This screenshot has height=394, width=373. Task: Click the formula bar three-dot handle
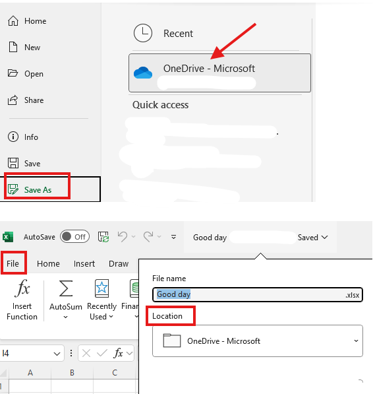point(71,353)
